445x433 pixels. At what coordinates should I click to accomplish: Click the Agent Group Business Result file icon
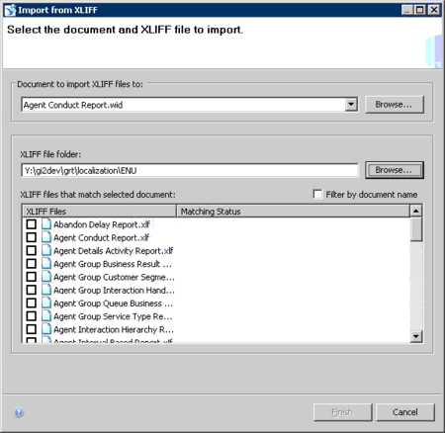(46, 264)
